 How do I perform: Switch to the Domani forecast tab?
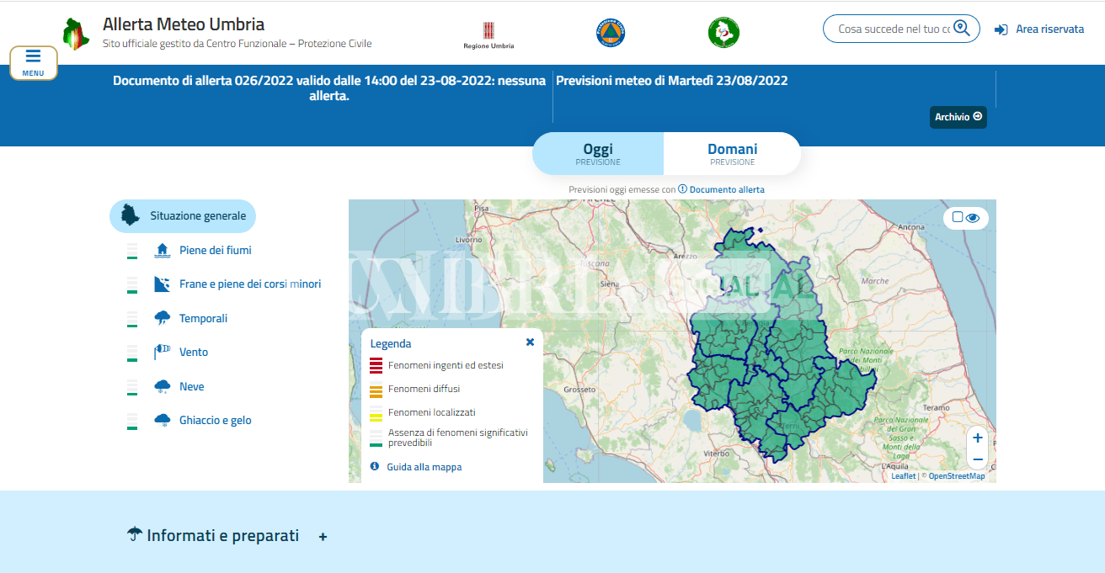pos(732,154)
